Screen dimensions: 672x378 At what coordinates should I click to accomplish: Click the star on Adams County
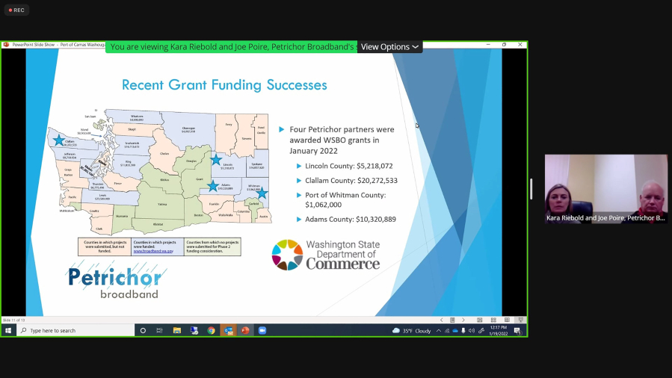tap(213, 186)
